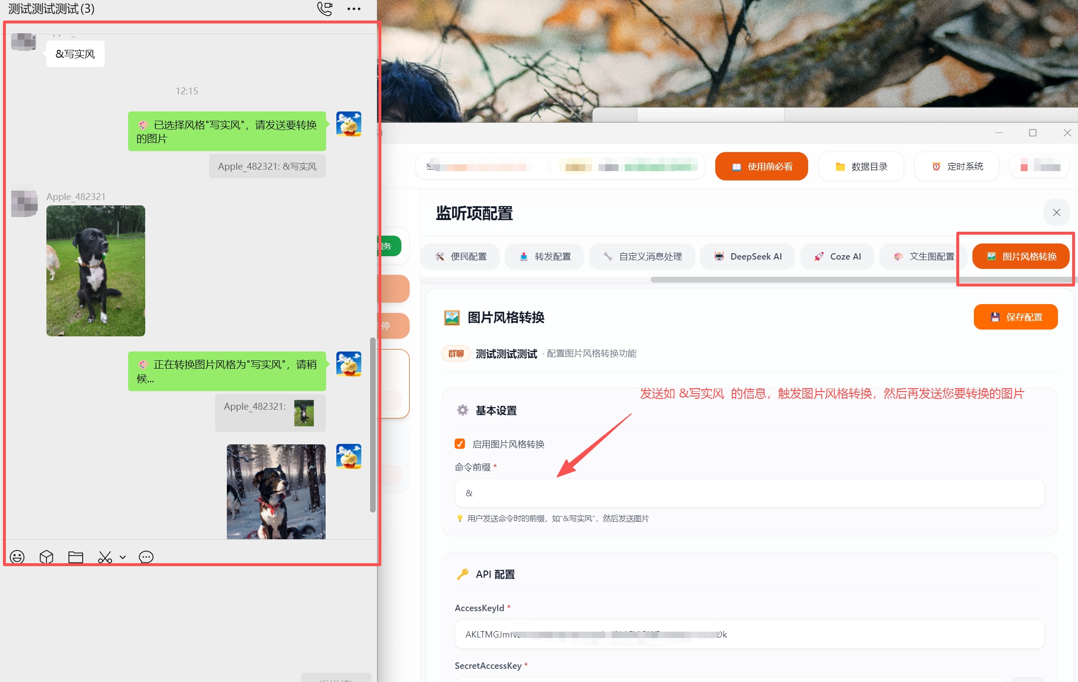Click the 命令前缀 input field
Screen dimensions: 1078x682
749,493
